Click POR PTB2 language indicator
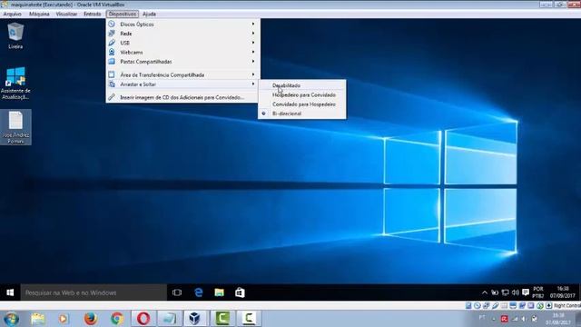Image resolution: width=581 pixels, height=327 pixels. click(x=538, y=292)
